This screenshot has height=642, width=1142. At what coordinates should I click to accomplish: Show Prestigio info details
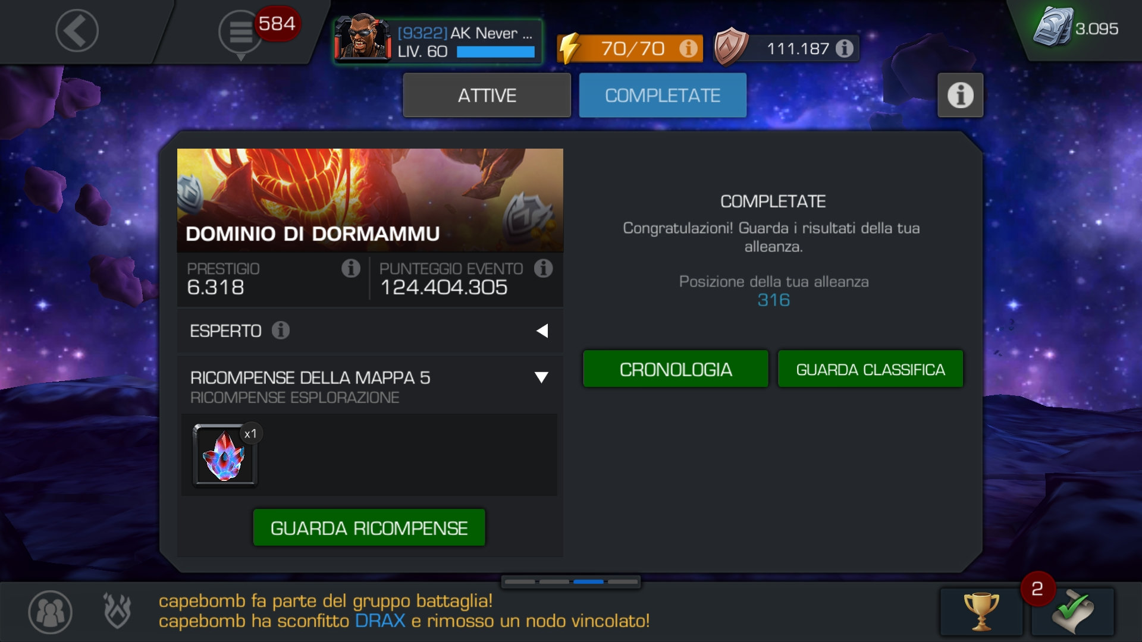(351, 269)
